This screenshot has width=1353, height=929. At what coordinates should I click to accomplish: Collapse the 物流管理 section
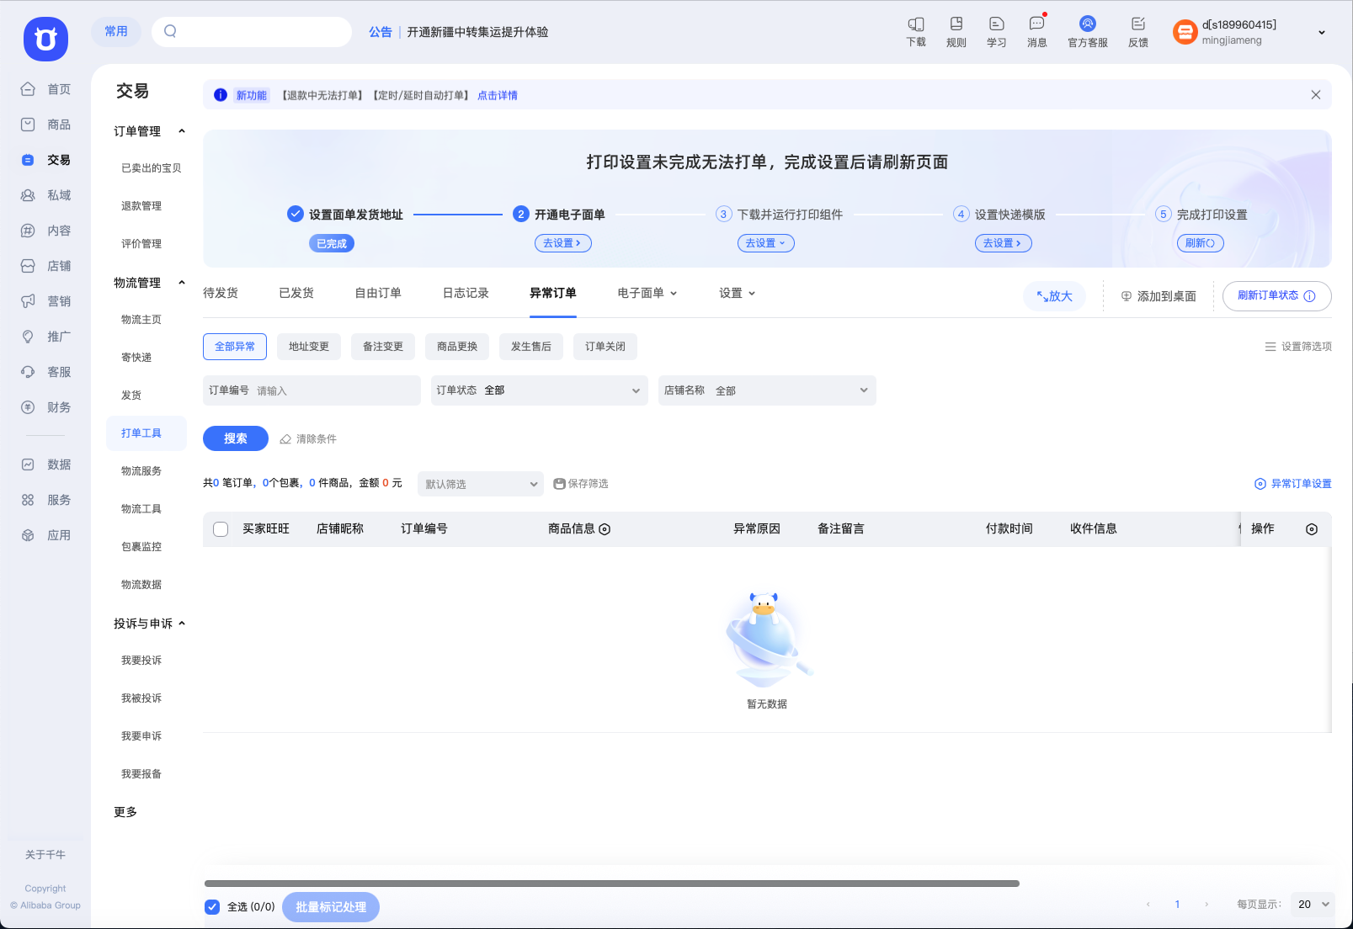(182, 283)
